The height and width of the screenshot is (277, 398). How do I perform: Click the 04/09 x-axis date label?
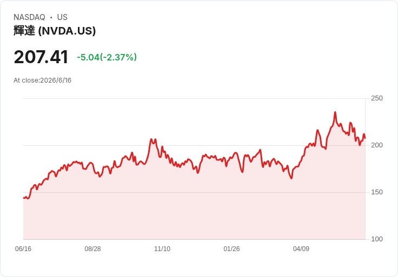301,248
